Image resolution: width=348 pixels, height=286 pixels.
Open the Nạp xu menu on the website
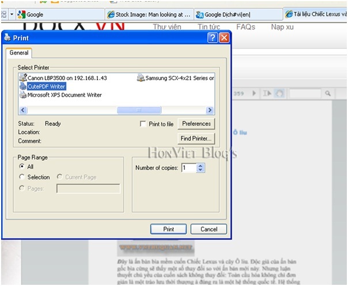pos(282,27)
